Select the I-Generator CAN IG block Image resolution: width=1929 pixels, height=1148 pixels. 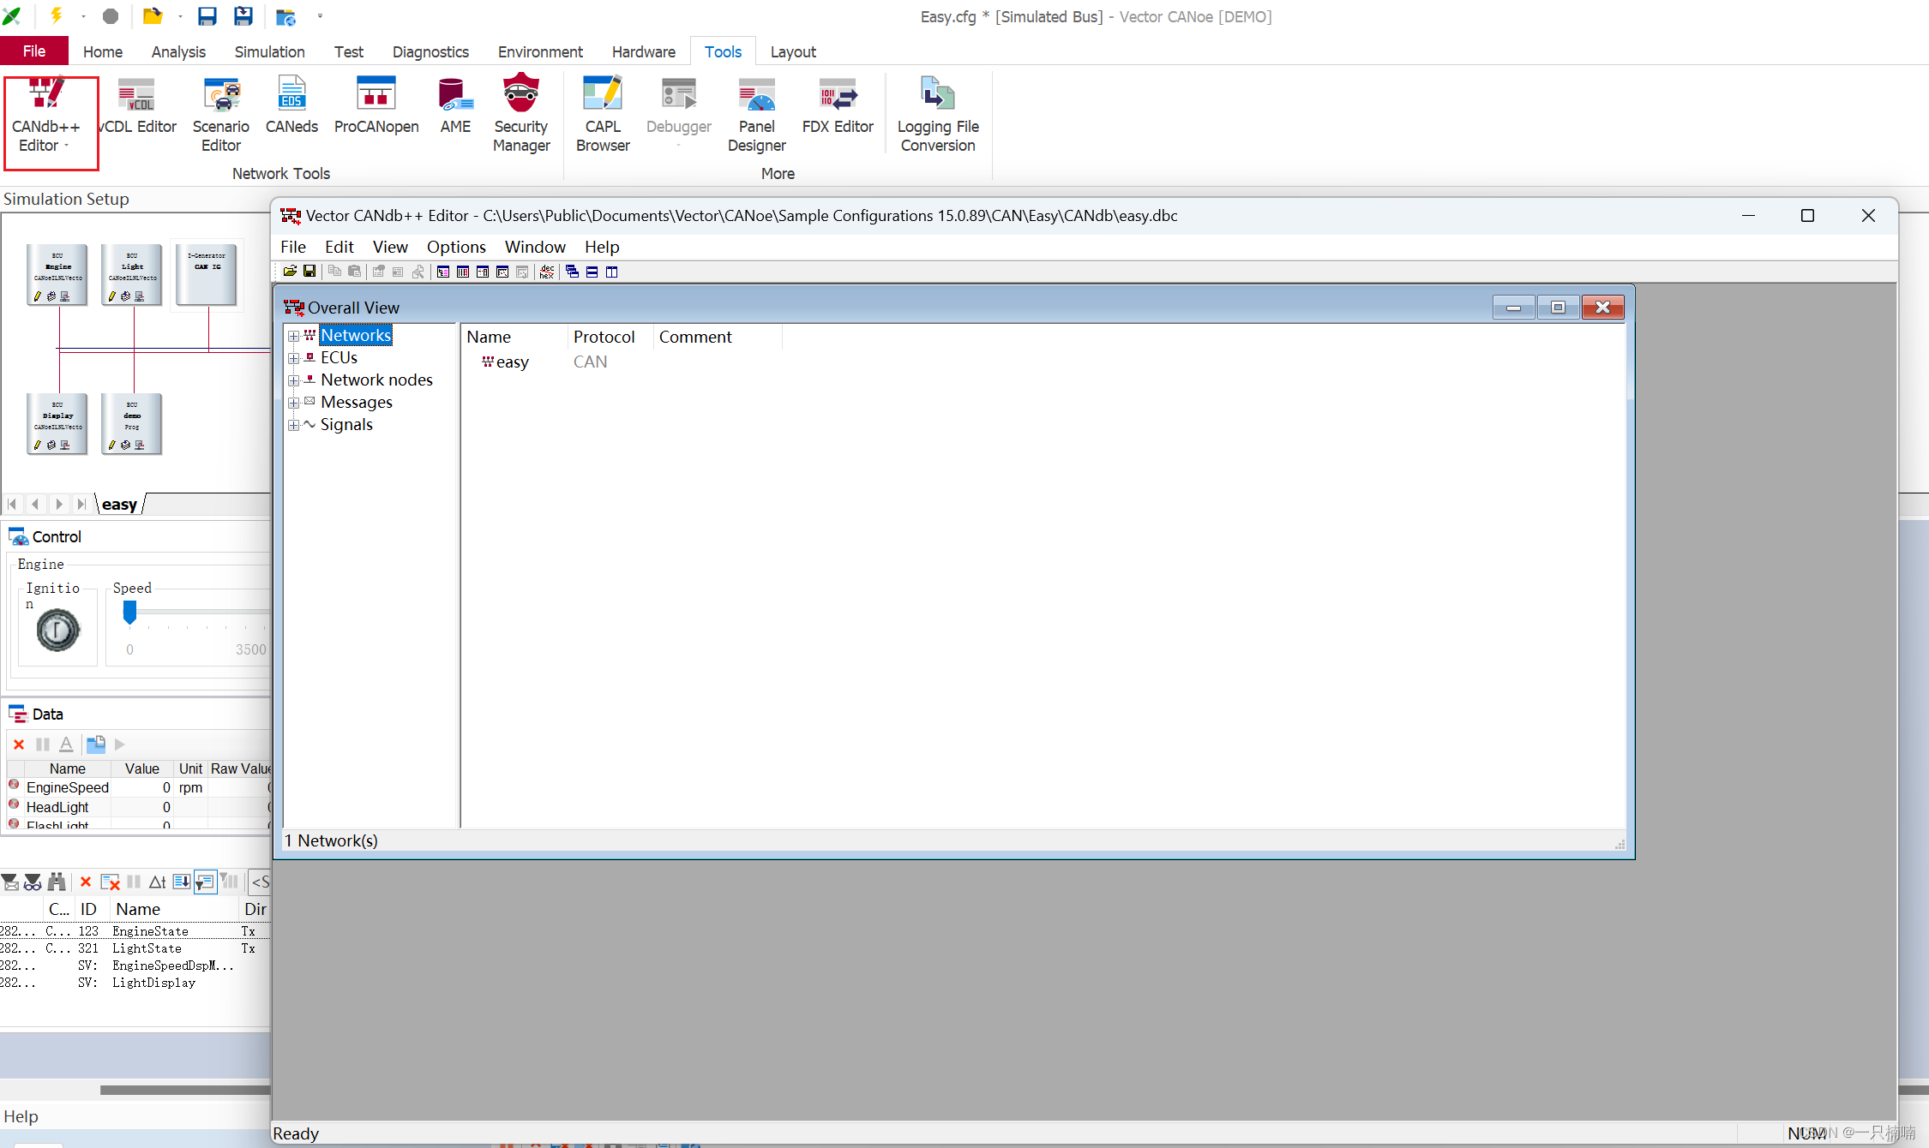[207, 274]
